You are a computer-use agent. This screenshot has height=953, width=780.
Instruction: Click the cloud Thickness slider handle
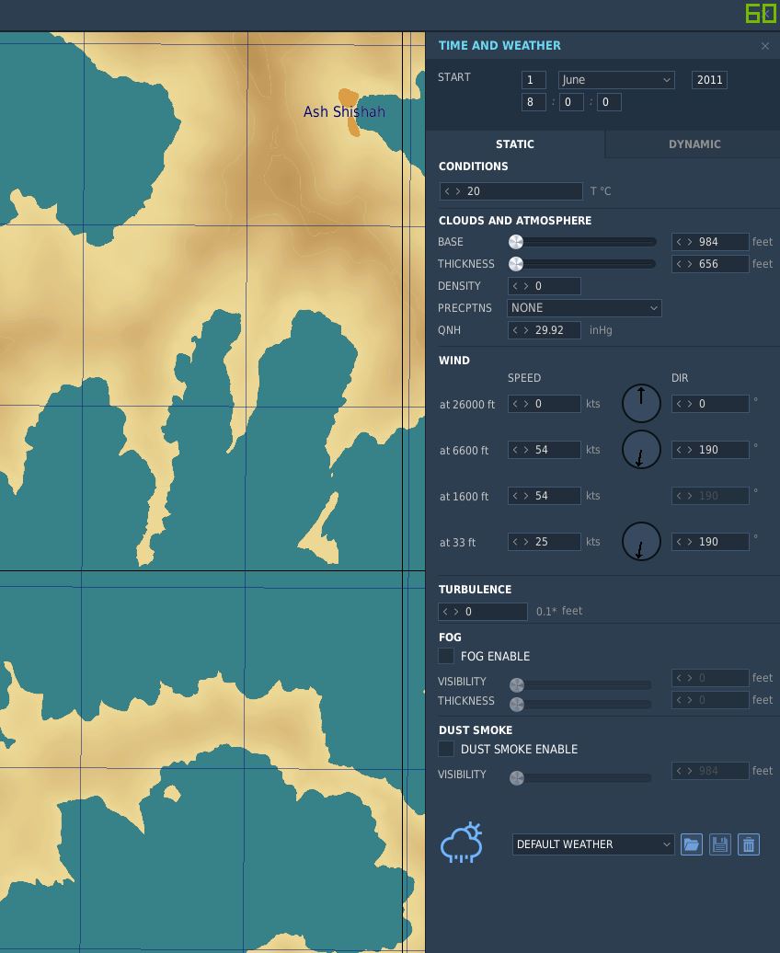pyautogui.click(x=515, y=264)
